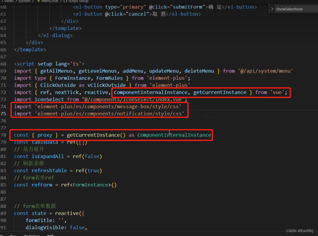Click line number 75 in the gutter
This screenshot has height=236, width=318.
tap(3, 114)
